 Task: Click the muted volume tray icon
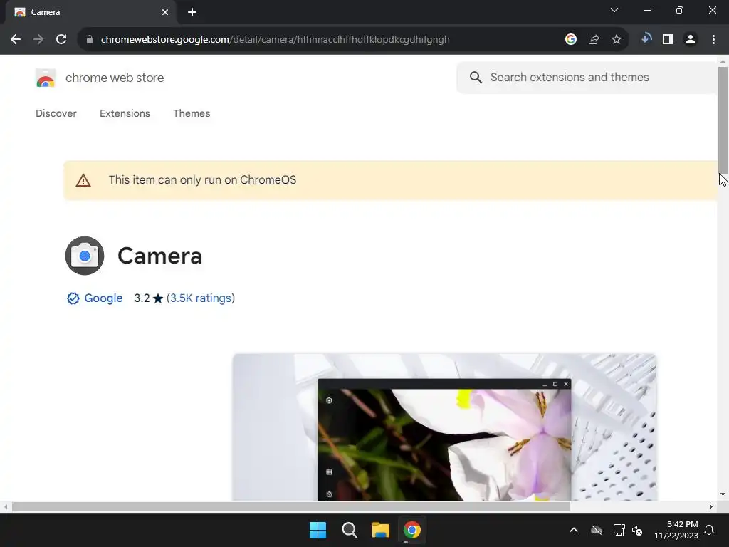click(x=637, y=530)
